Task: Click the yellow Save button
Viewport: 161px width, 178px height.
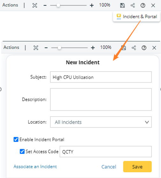Action: click(x=137, y=167)
